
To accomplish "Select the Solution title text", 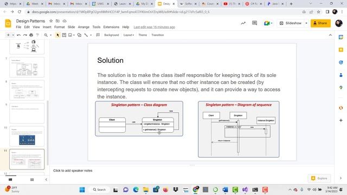I will [111, 60].
